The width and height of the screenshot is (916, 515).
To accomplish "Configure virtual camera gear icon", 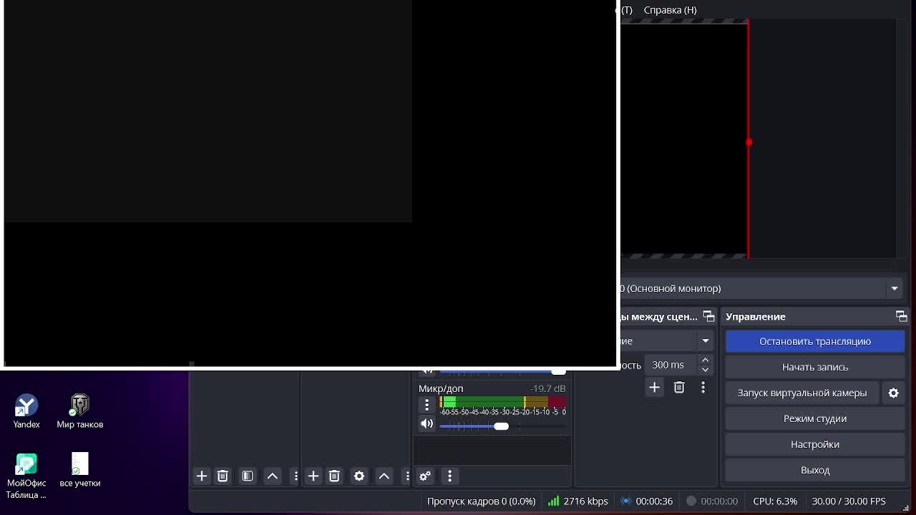I will pyautogui.click(x=893, y=393).
